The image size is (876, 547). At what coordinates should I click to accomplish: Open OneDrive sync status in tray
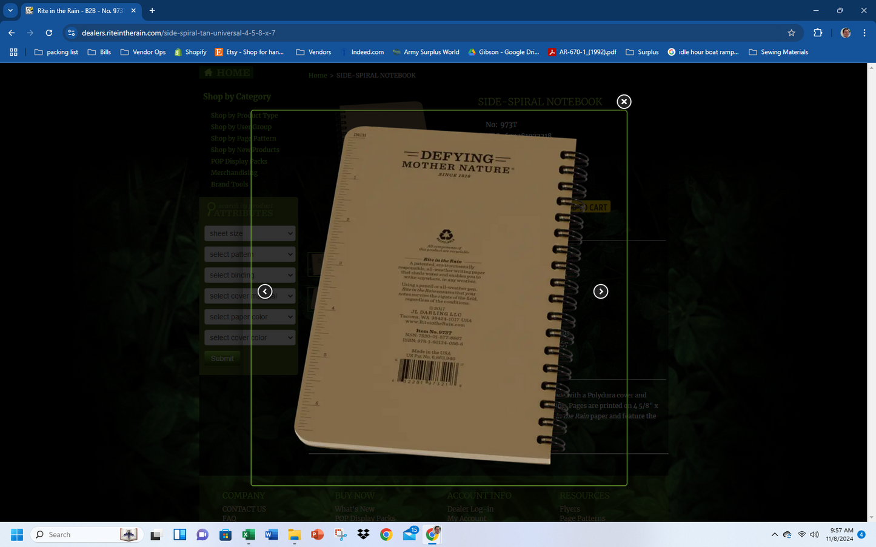pos(787,534)
